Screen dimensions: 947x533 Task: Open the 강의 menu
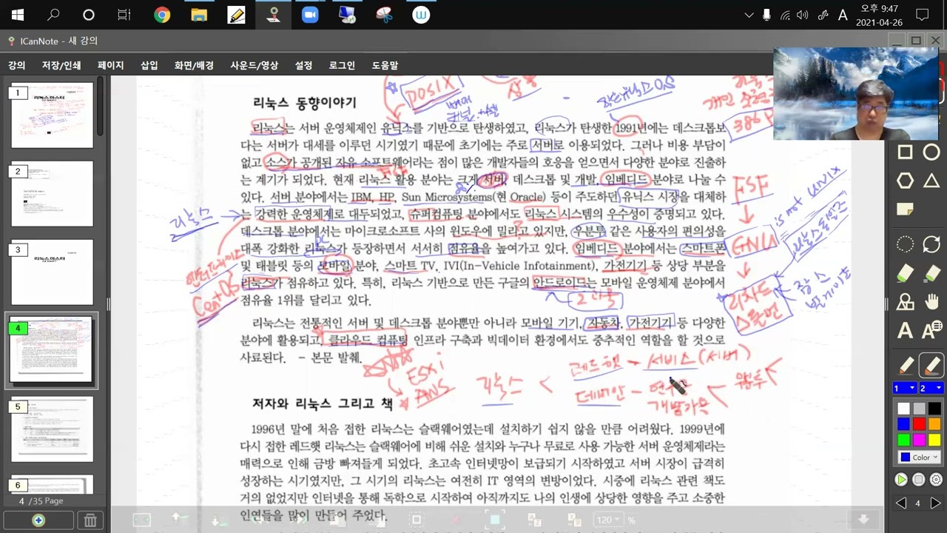click(16, 65)
